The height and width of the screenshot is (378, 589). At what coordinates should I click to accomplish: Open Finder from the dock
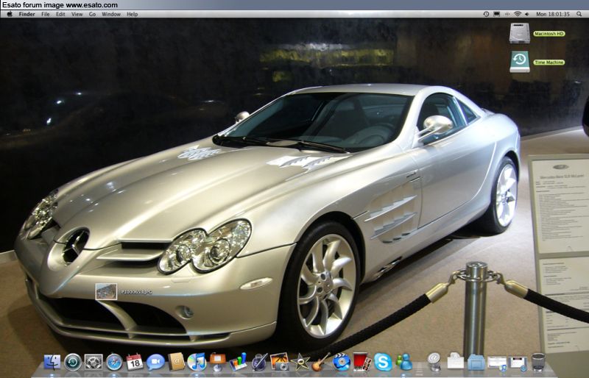pos(52,363)
